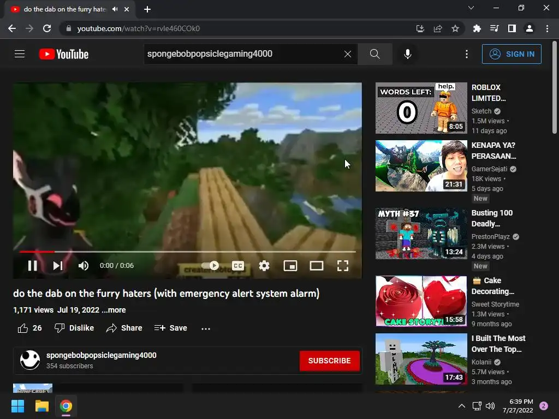
Task: Go to the YouTube home logo
Action: [64, 54]
